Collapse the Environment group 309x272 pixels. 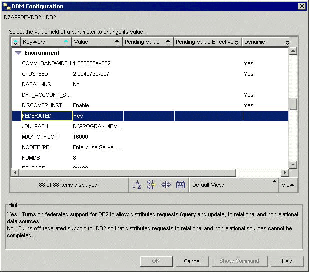[18, 53]
